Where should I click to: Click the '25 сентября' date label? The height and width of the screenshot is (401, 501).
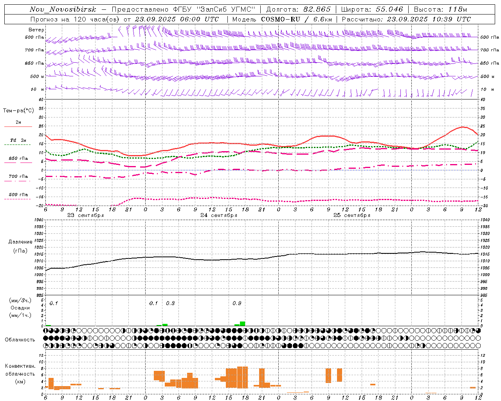(352, 215)
